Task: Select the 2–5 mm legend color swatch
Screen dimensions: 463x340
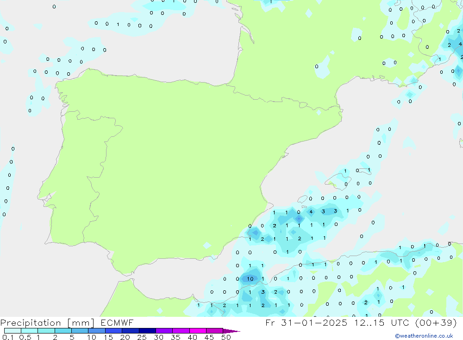Action: 63,331
